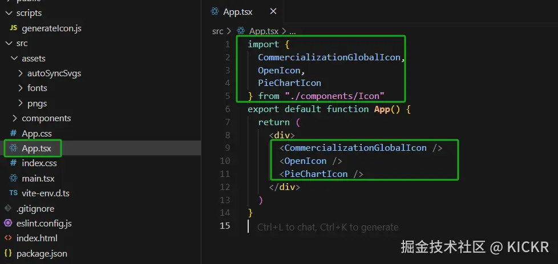Click the React icon in the breadcrumb
The height and width of the screenshot is (264, 558).
[241, 31]
